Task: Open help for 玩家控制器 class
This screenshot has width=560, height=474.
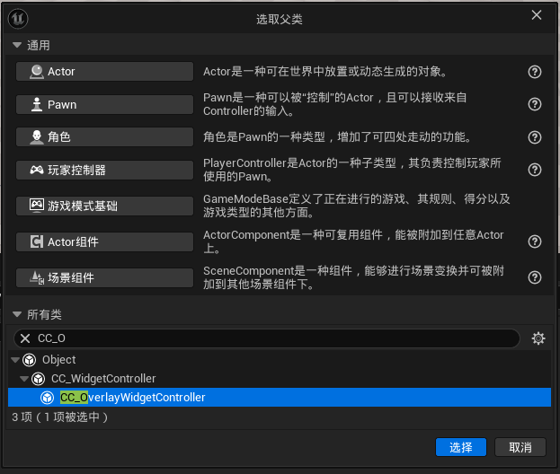Action: 535,170
